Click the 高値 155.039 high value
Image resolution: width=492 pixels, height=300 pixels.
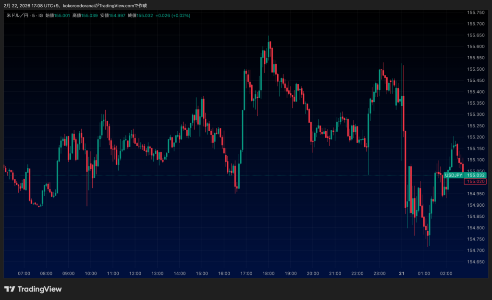(89, 15)
